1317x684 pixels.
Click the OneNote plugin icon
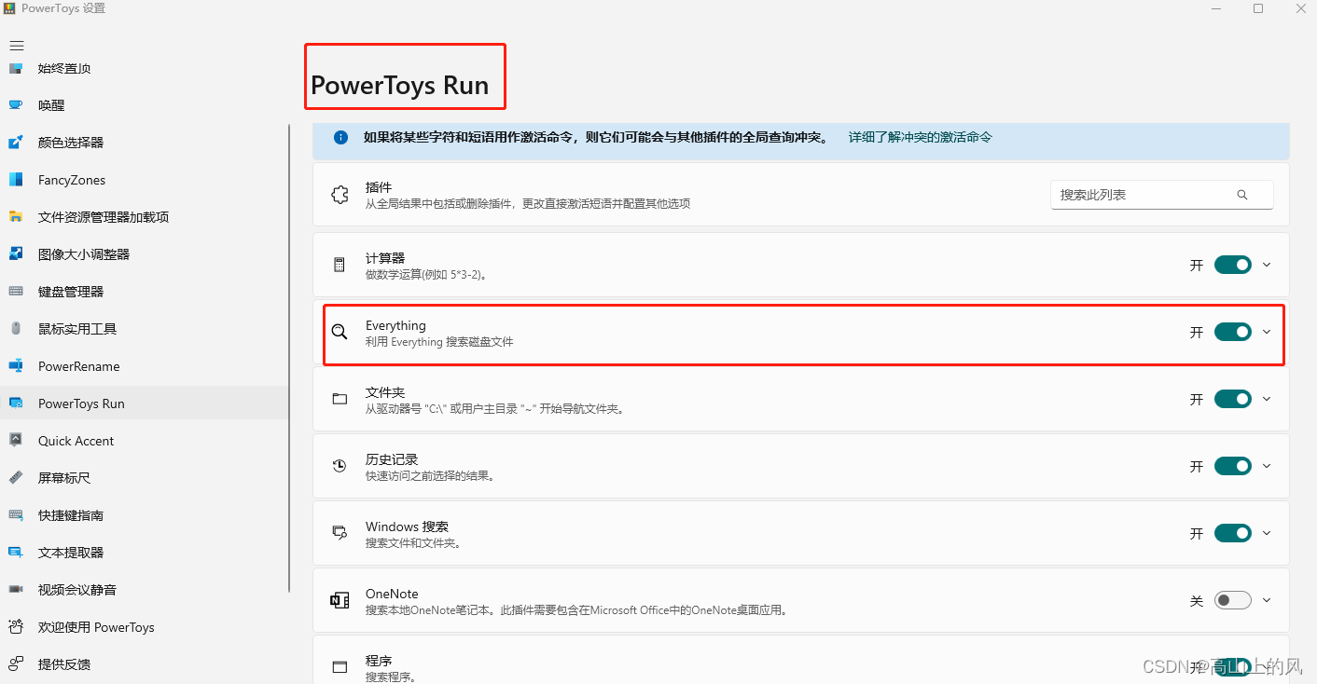[340, 600]
